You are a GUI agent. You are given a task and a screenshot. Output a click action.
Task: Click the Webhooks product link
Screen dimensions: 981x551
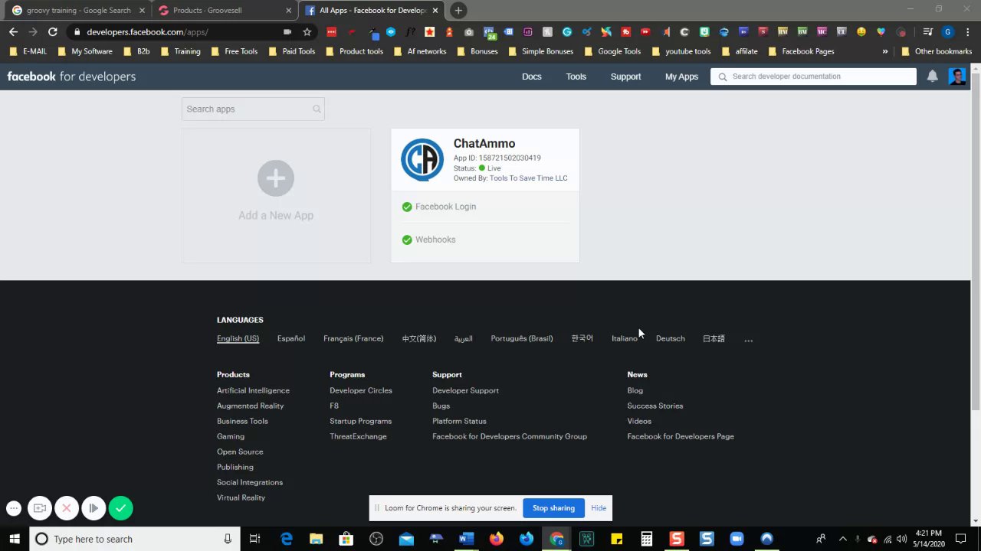(435, 240)
